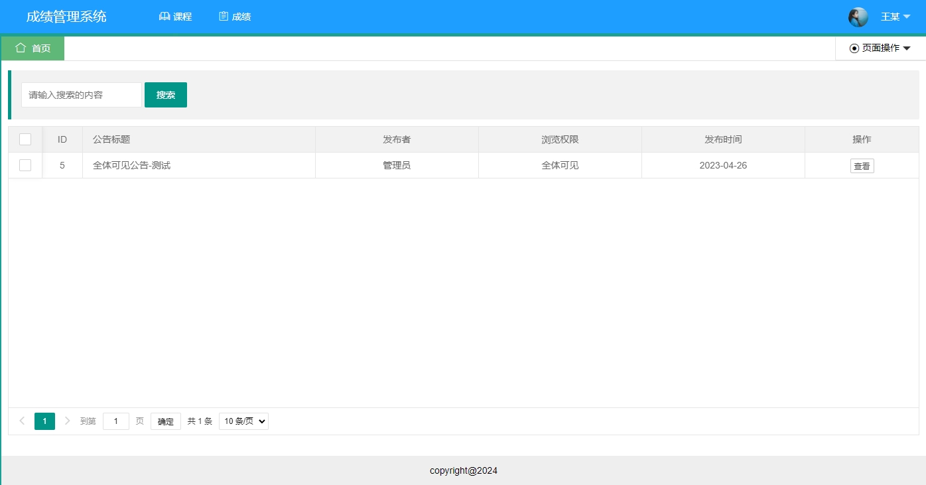Click the home icon on the 首页 tab
The width and height of the screenshot is (926, 485).
(x=21, y=48)
